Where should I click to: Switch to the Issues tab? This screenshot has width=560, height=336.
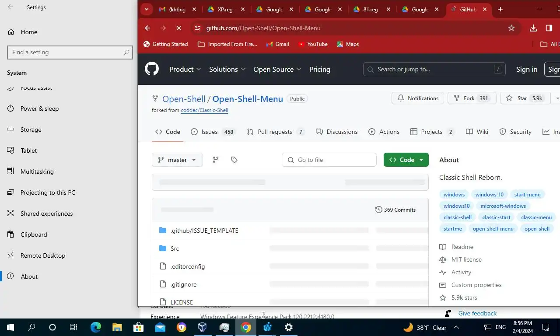(213, 132)
